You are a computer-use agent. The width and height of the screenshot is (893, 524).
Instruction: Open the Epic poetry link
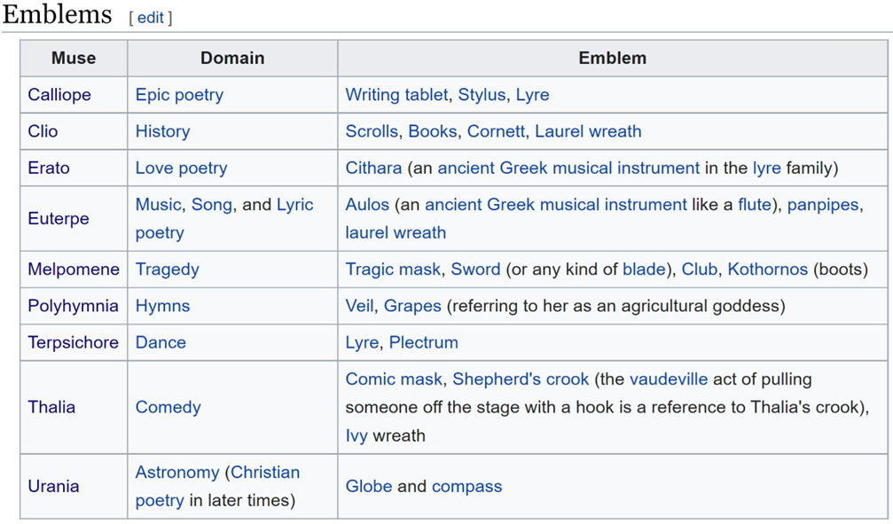(179, 95)
